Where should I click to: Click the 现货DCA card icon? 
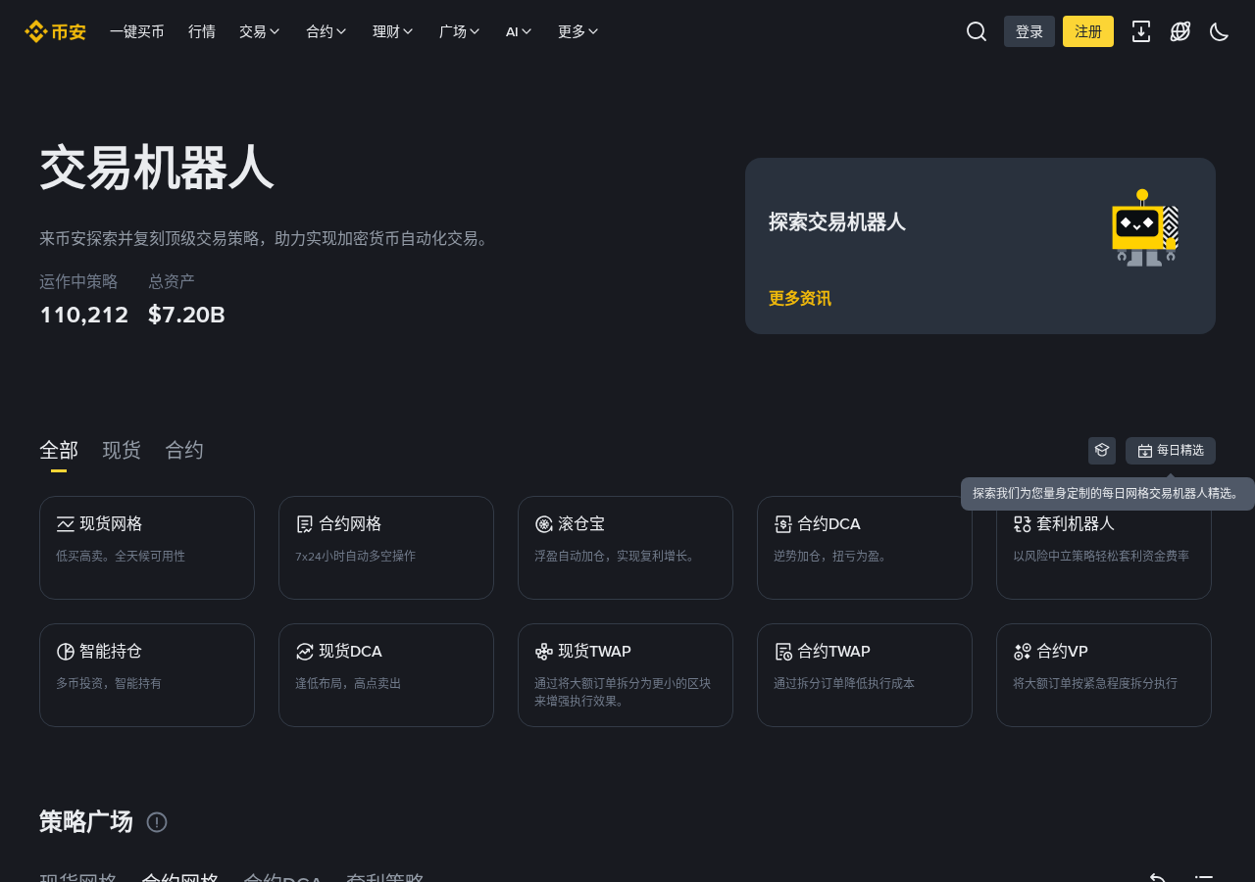[x=305, y=652]
